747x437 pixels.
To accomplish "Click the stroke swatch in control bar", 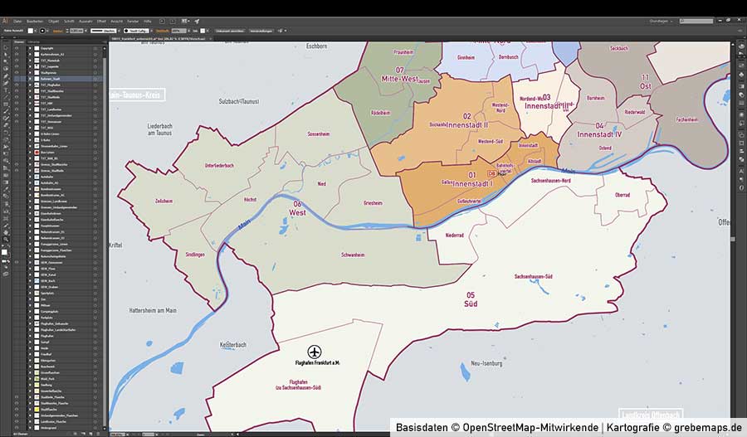I will (42, 31).
